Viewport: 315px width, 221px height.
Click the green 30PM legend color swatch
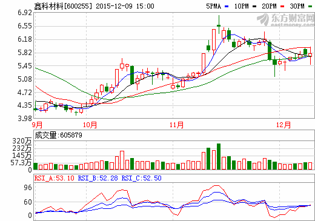point(310,7)
